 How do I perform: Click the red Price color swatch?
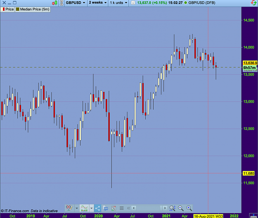pos(3,9)
